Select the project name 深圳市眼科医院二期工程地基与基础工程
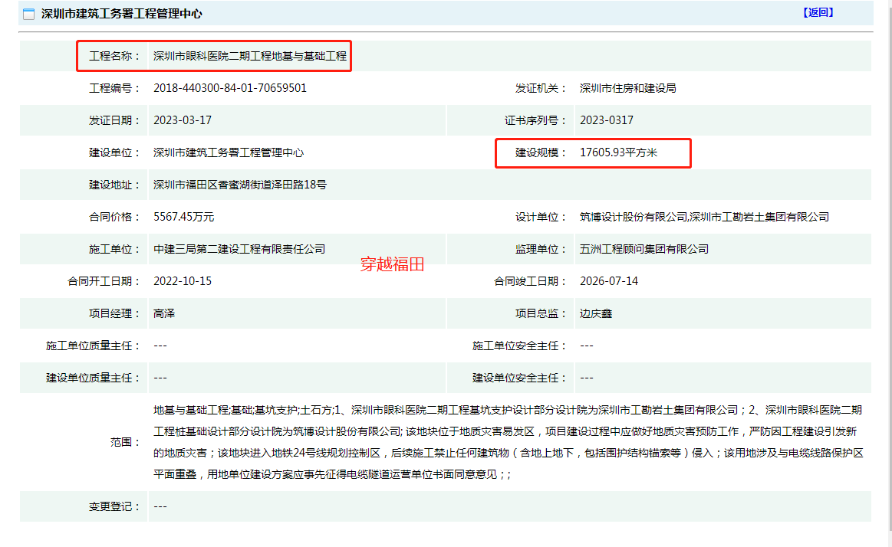Image resolution: width=892 pixels, height=547 pixels. (x=250, y=56)
